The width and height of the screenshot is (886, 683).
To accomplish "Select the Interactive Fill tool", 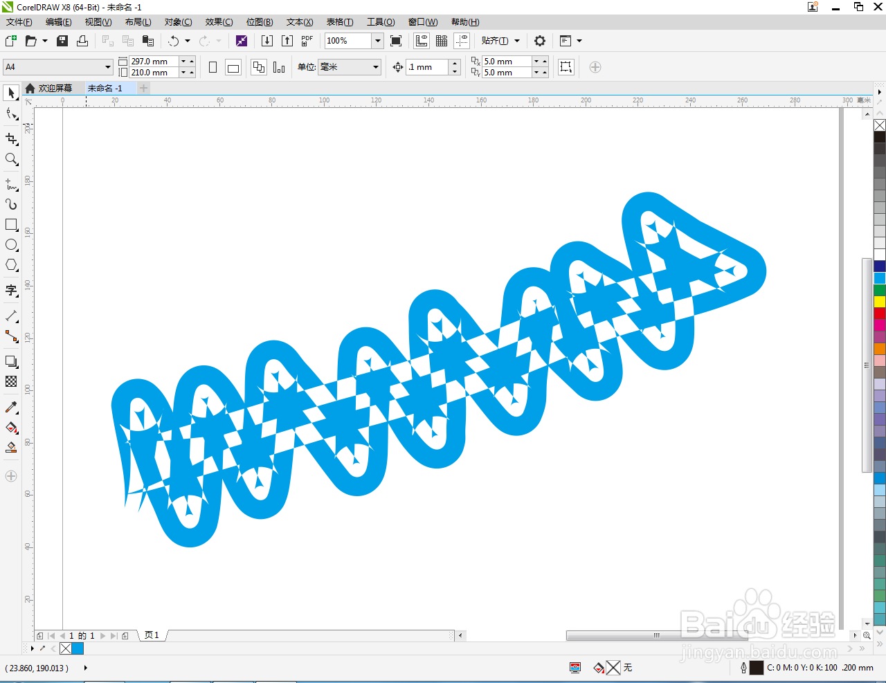I will click(11, 427).
